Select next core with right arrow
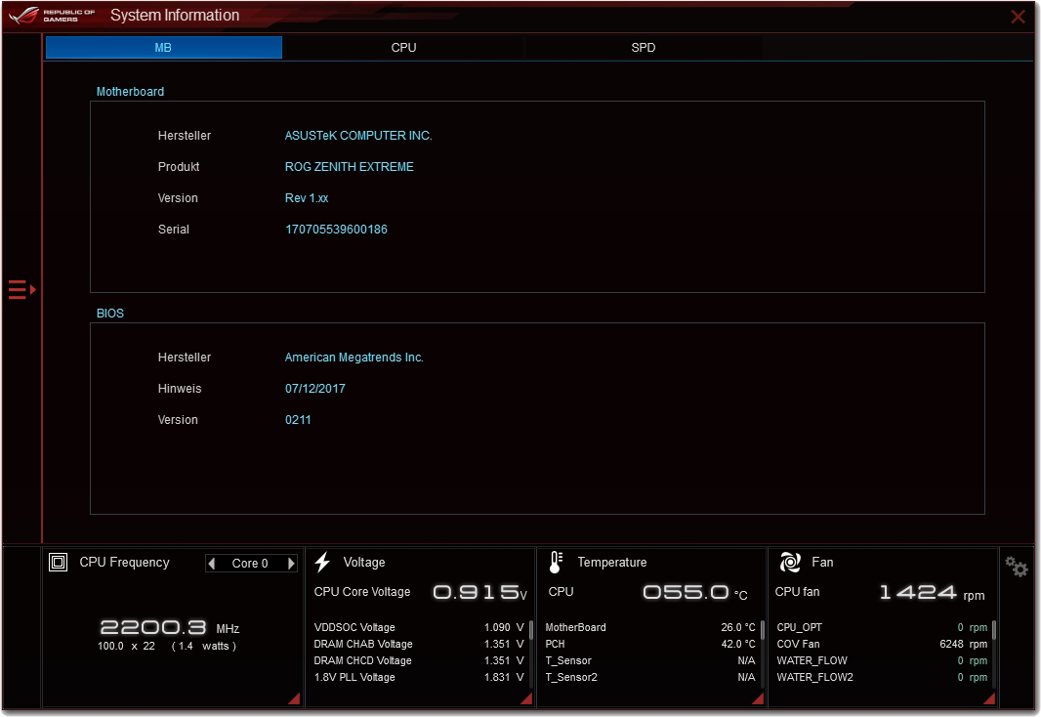Image resolution: width=1041 pixels, height=717 pixels. (291, 564)
